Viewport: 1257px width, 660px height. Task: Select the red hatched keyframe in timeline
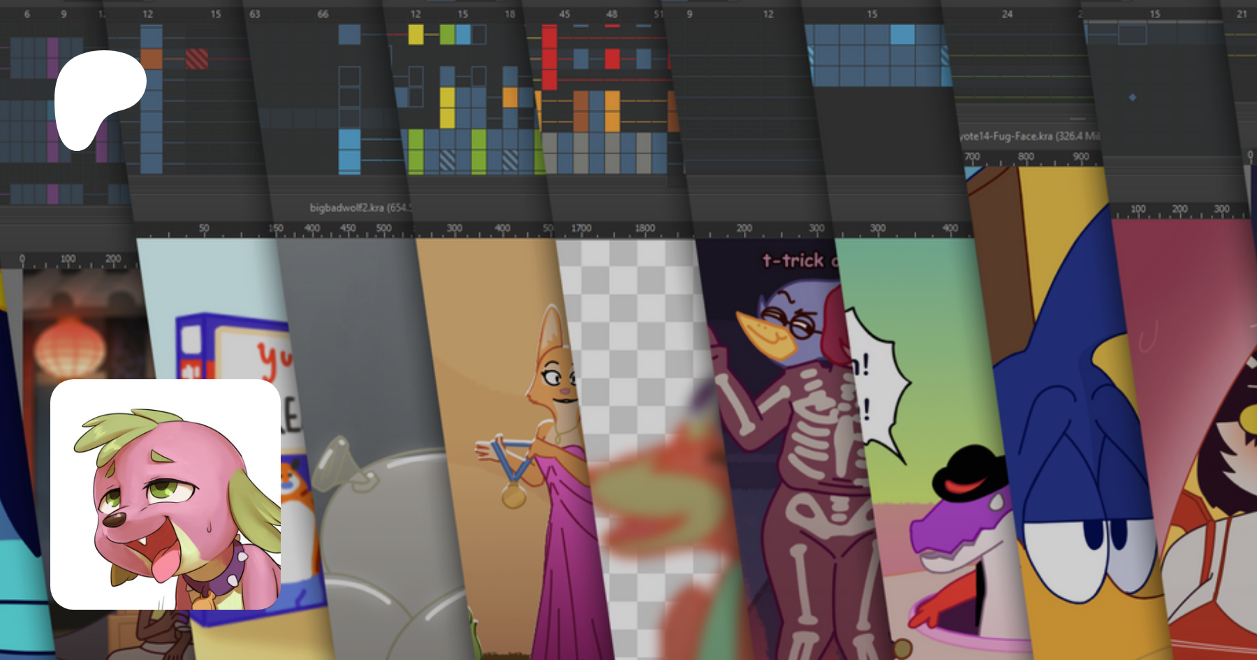pyautogui.click(x=196, y=59)
